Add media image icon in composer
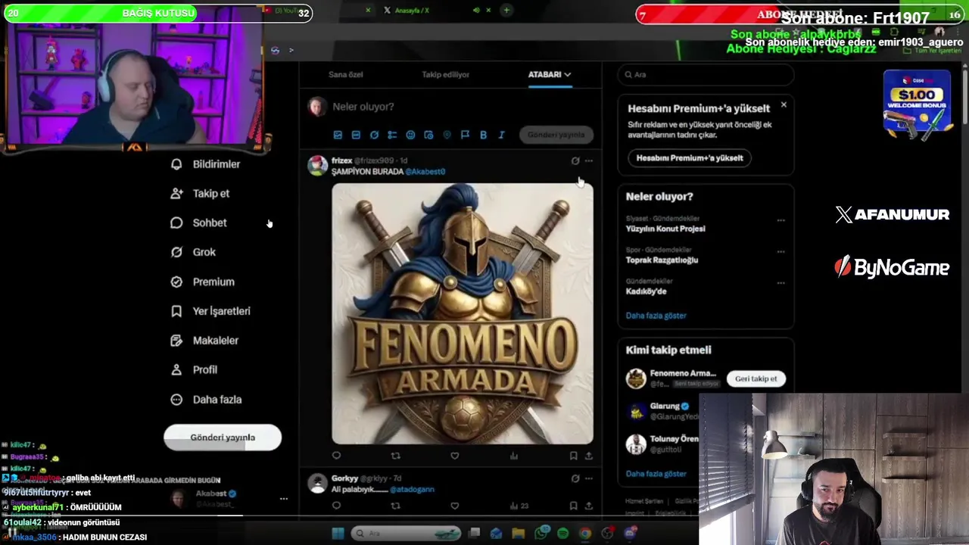The height and width of the screenshot is (545, 969). coord(338,135)
